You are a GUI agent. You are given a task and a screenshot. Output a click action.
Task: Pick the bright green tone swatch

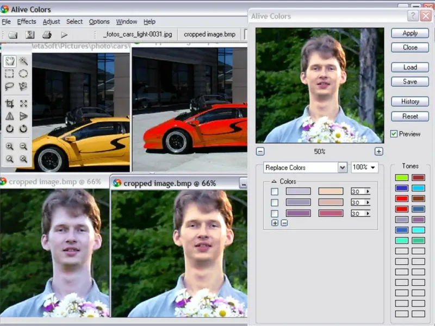point(402,178)
